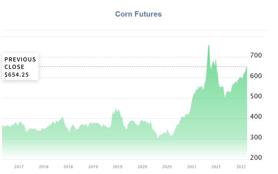Select the 300 y-axis label
The image size is (278, 174).
click(256, 138)
